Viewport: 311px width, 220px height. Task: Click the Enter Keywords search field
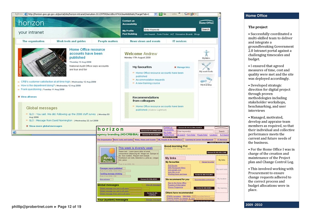pyautogui.click(x=170, y=30)
